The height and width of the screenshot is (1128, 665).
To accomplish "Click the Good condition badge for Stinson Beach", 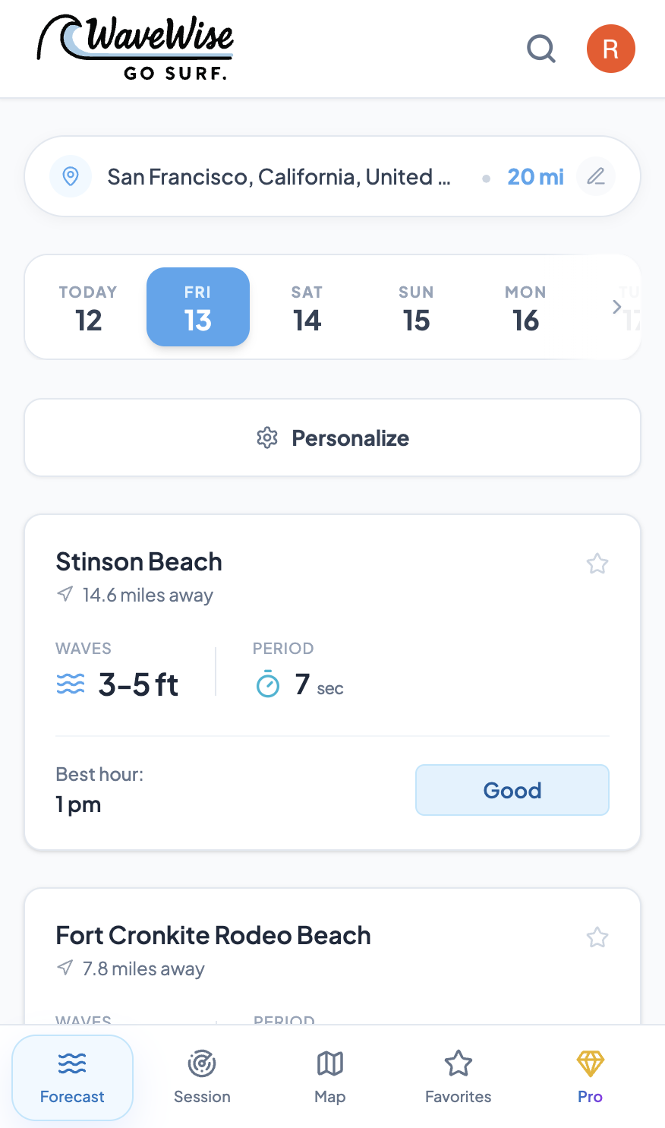I will tap(512, 790).
